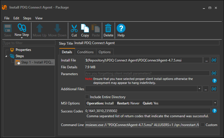Switch to the Conditions tab
The image size is (224, 138).
(85, 52)
